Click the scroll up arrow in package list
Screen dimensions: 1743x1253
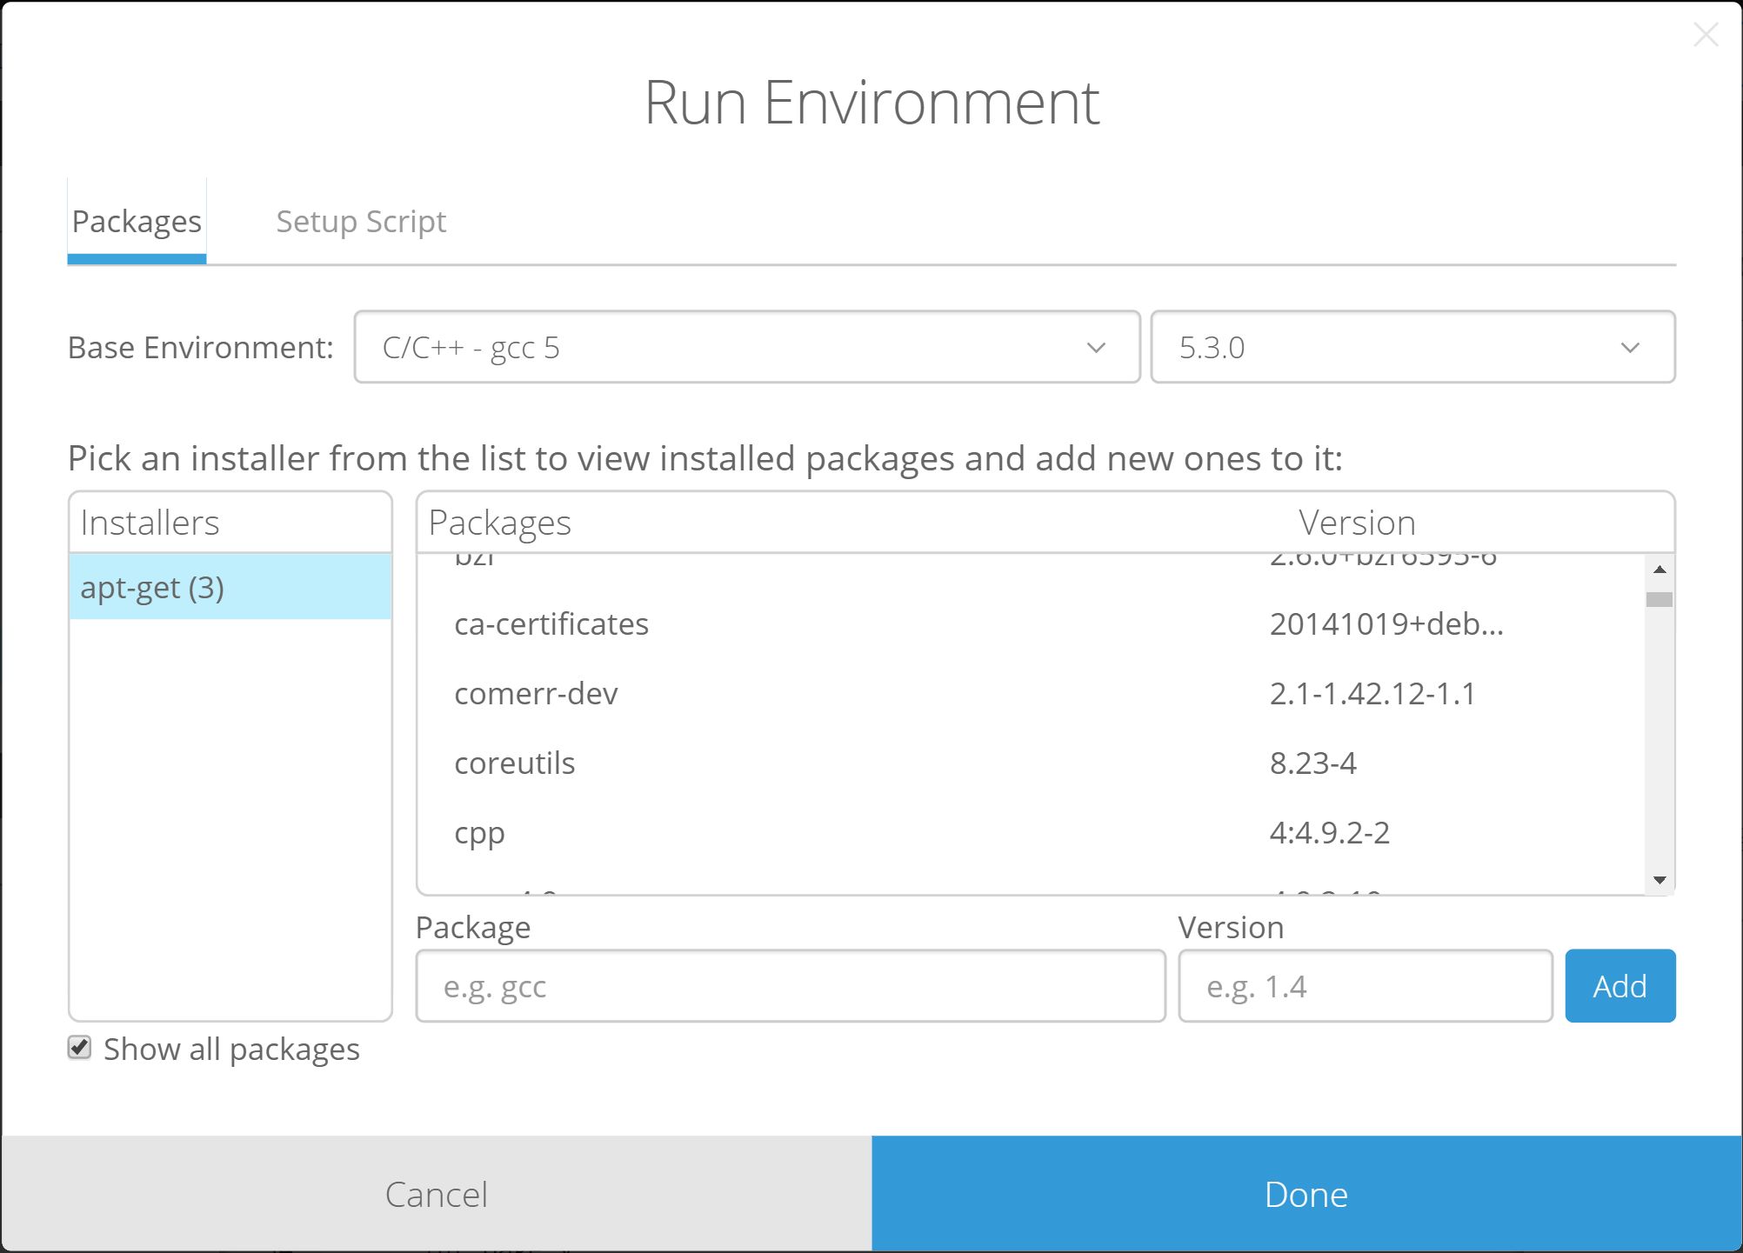point(1660,570)
